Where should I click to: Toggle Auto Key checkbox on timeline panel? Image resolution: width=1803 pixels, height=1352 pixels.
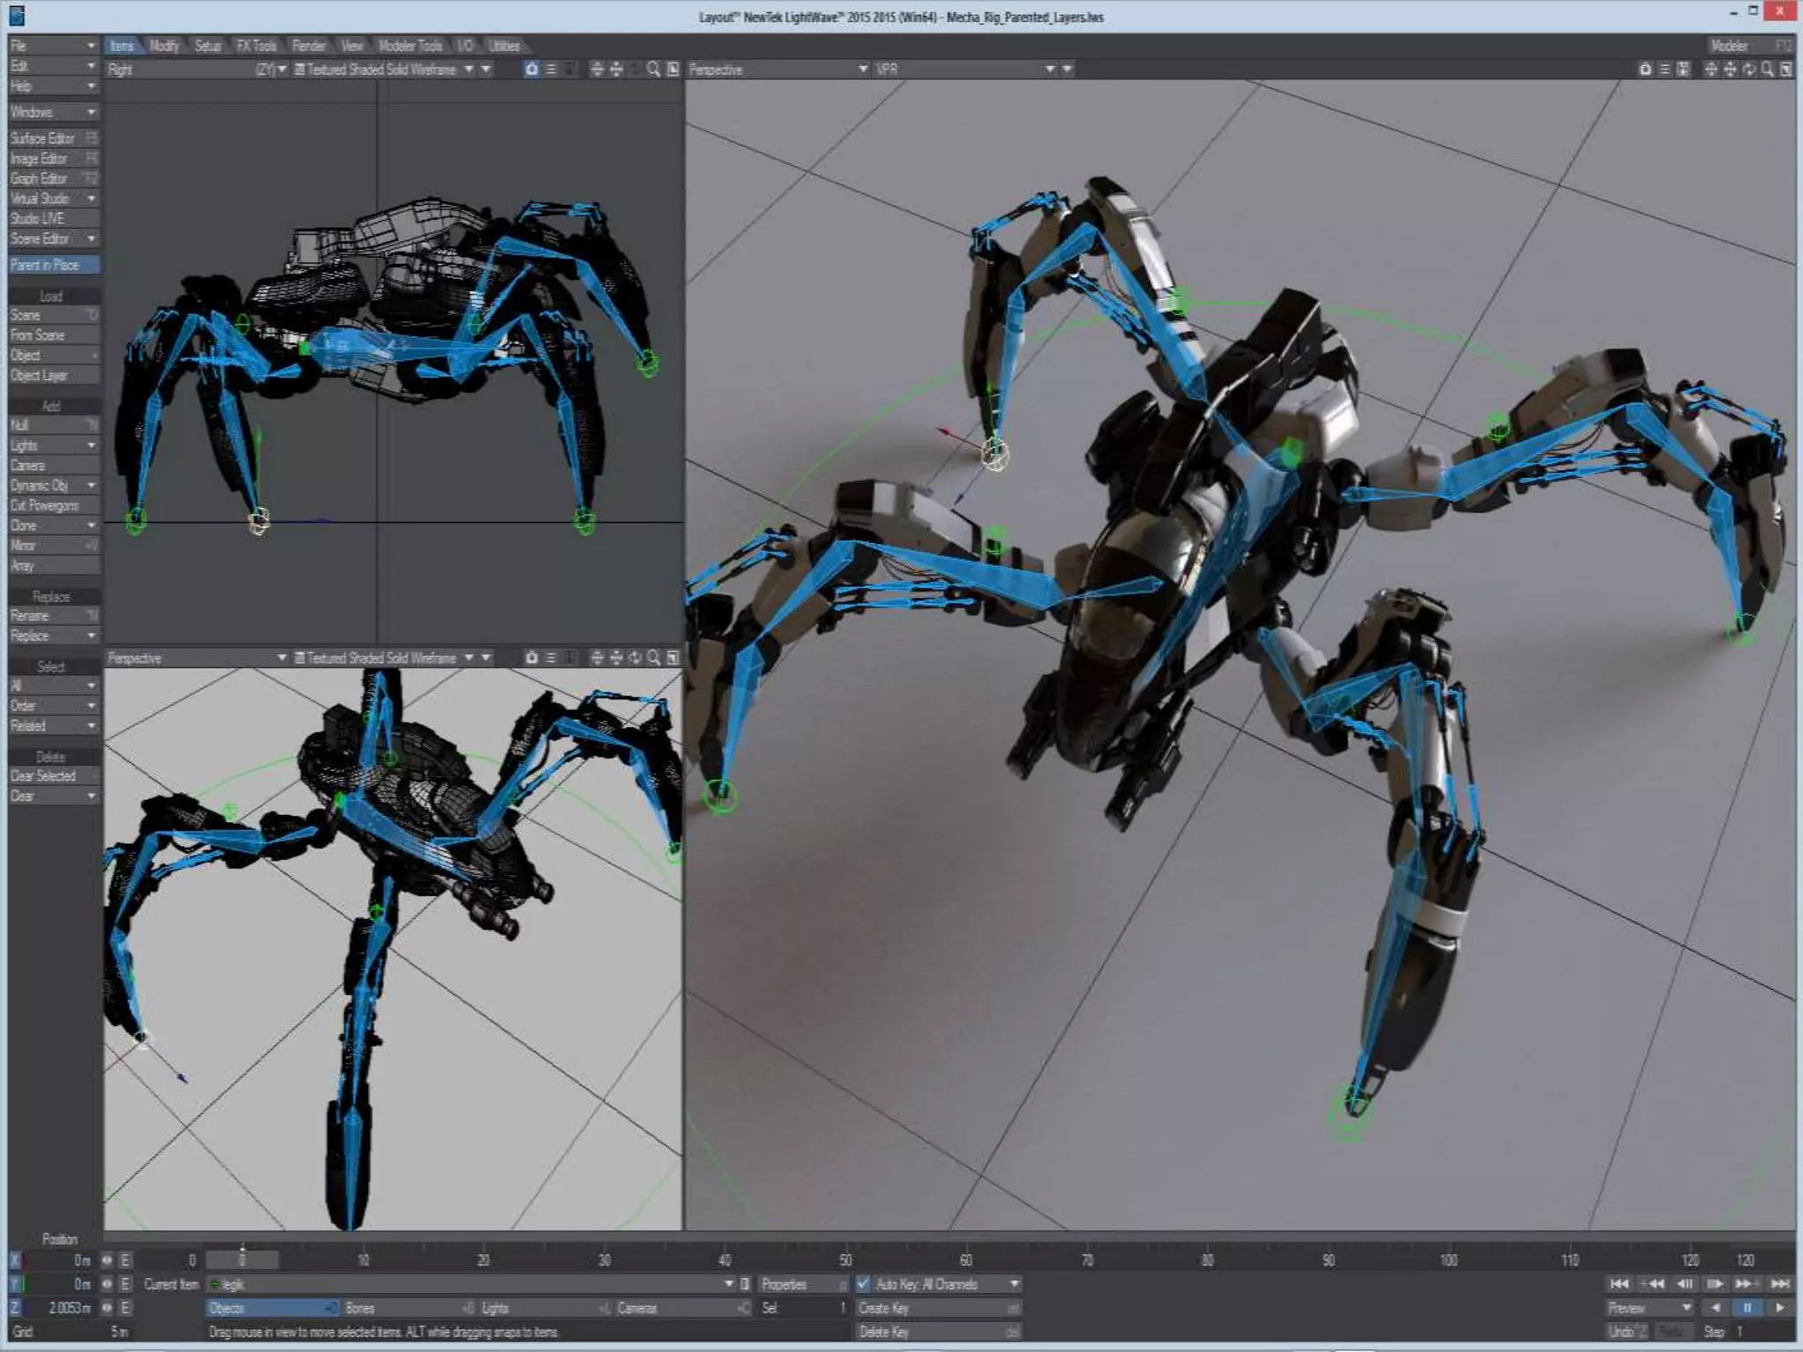click(x=863, y=1284)
